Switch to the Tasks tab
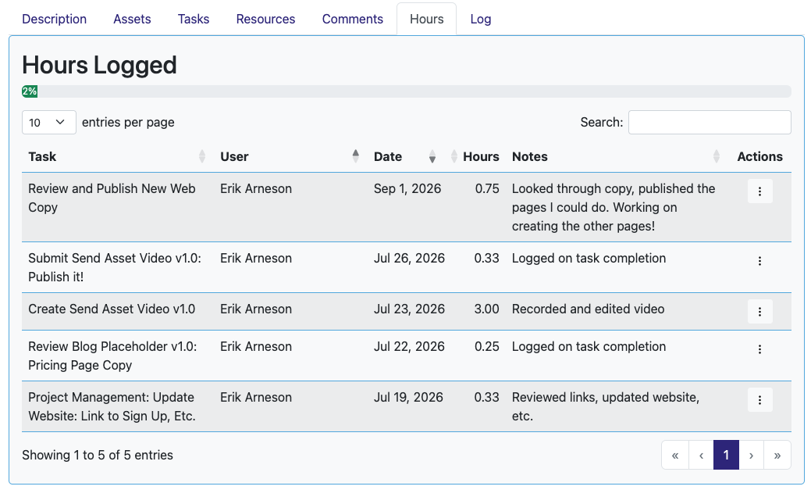This screenshot has width=811, height=497. pos(194,20)
